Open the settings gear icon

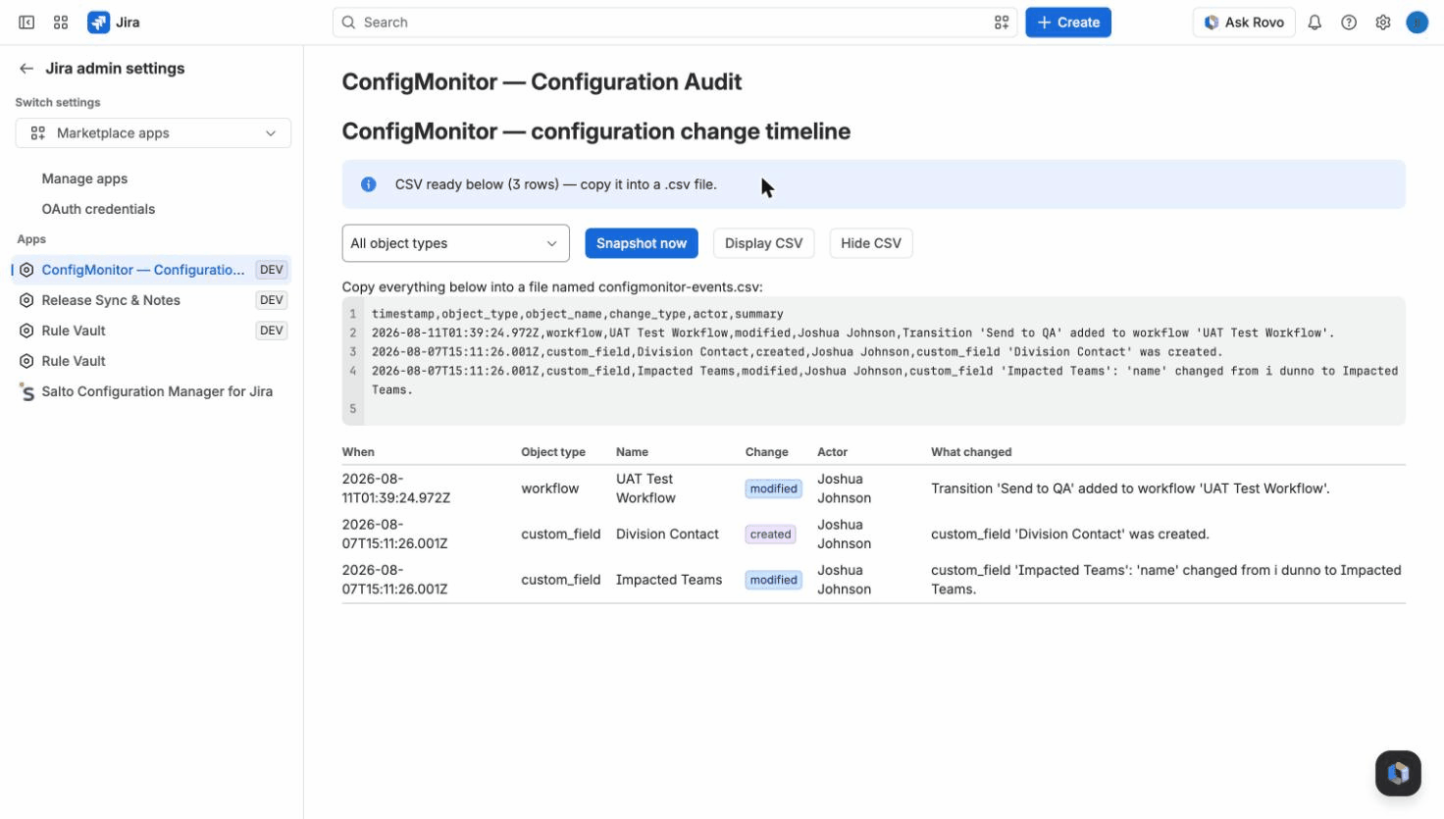pyautogui.click(x=1383, y=22)
